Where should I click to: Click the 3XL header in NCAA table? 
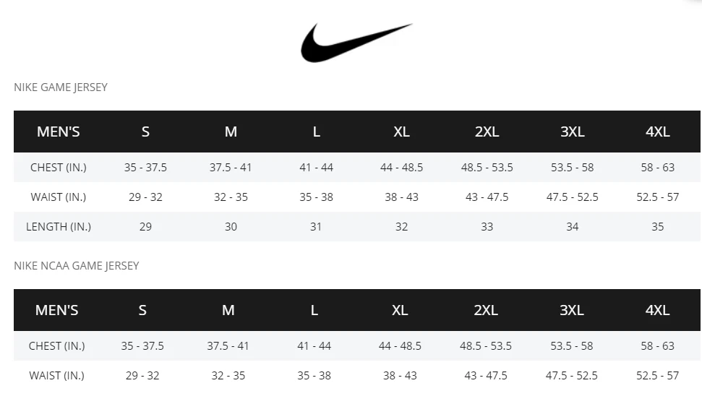coord(571,310)
